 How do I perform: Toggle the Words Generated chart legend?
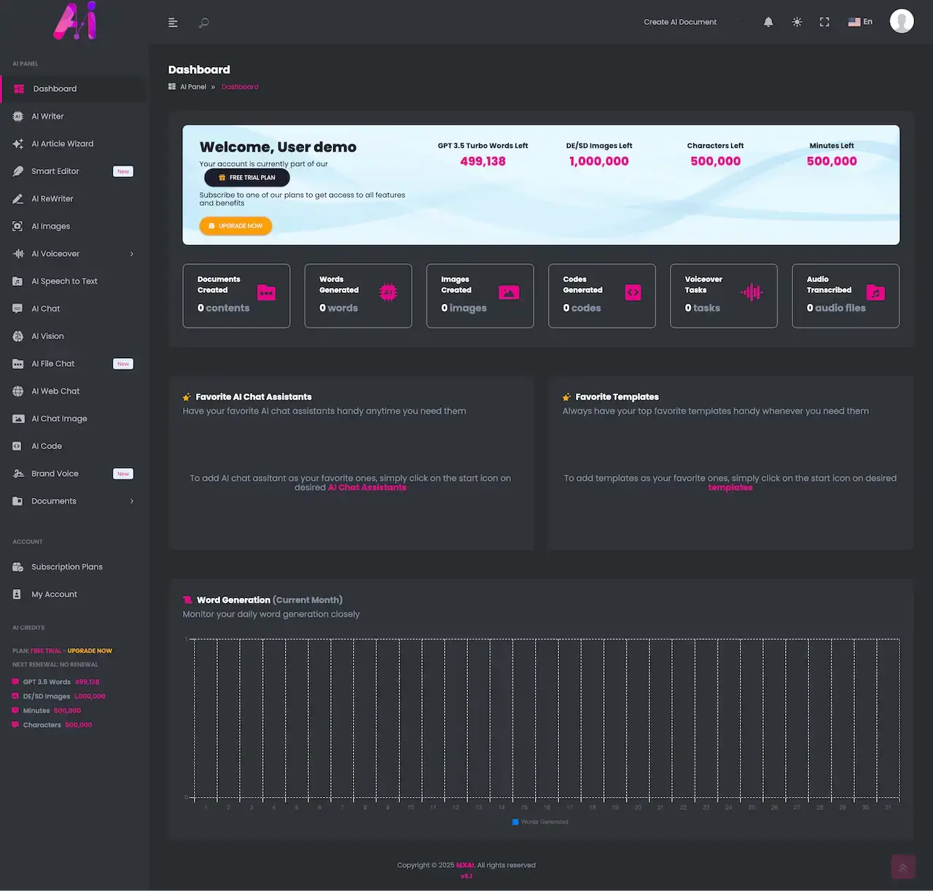pyautogui.click(x=540, y=822)
